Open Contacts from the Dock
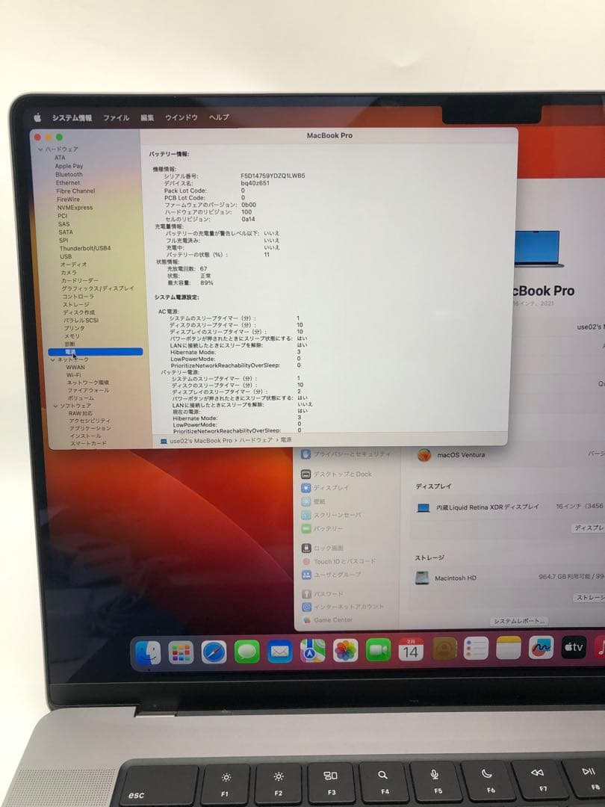Screen dimensions: 605x807 pyautogui.click(x=444, y=649)
